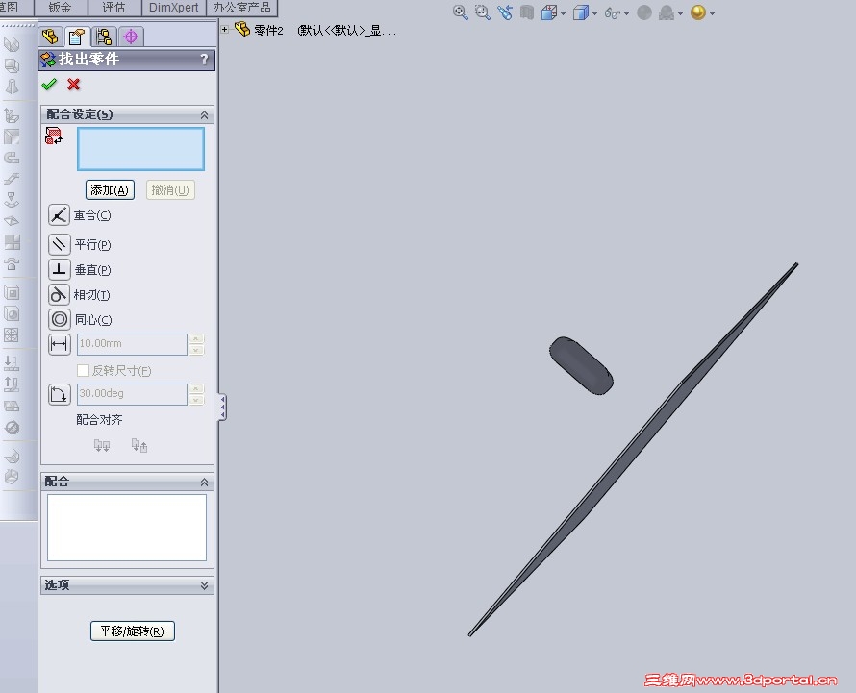Click the lofted boss icon in left toolbar
The width and height of the screenshot is (856, 693).
pos(12,87)
